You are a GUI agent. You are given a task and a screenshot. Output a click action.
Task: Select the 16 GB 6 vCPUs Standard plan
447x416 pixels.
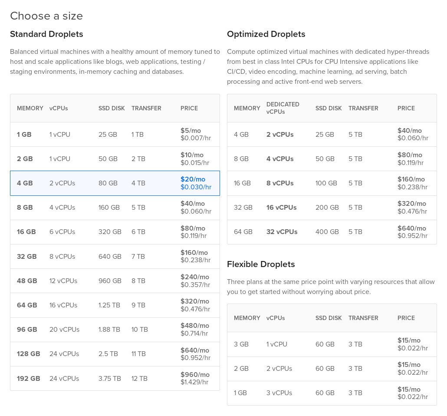point(115,232)
